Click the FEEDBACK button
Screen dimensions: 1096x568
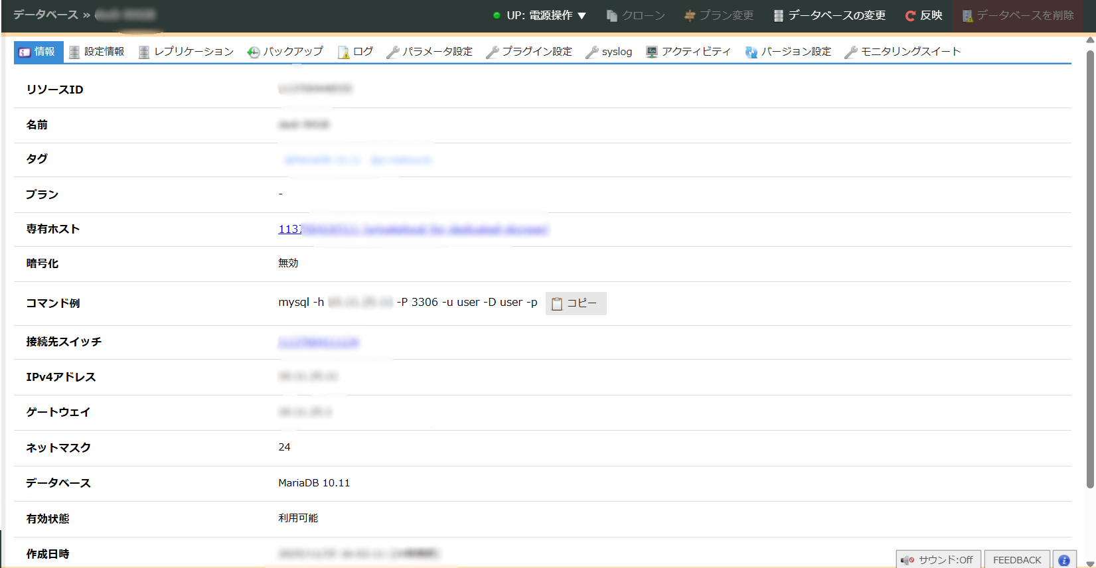1017,560
